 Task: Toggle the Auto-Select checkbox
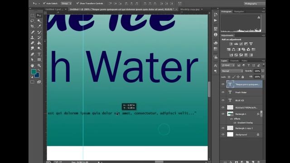(44, 3)
